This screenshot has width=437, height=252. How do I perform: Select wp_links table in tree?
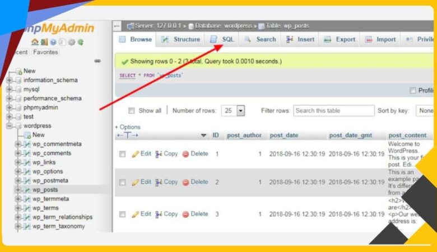pos(44,162)
